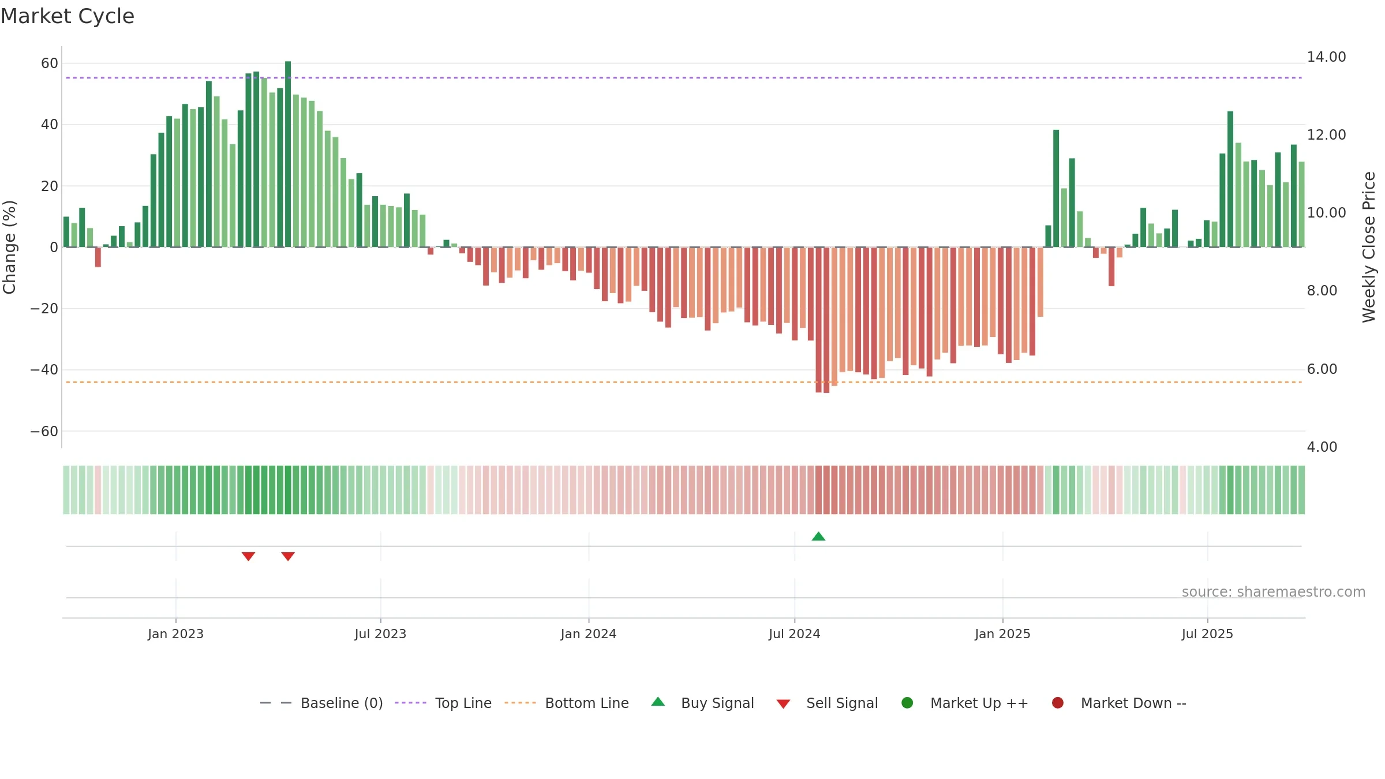This screenshot has height=779, width=1385.
Task: Click the second red Sell Signal marker
Action: (x=288, y=556)
